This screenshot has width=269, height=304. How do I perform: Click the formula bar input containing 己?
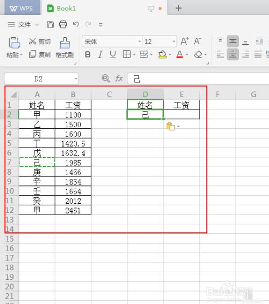pos(198,79)
